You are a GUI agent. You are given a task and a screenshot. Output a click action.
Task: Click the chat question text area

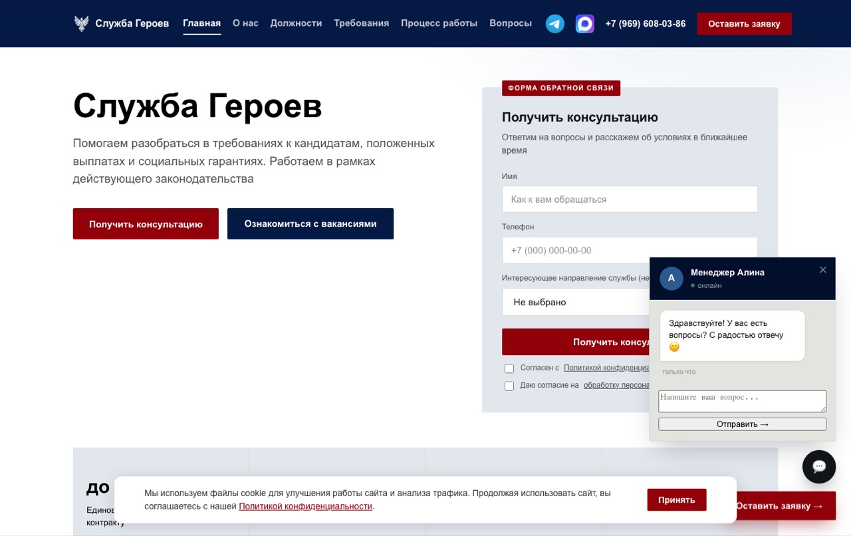(743, 401)
